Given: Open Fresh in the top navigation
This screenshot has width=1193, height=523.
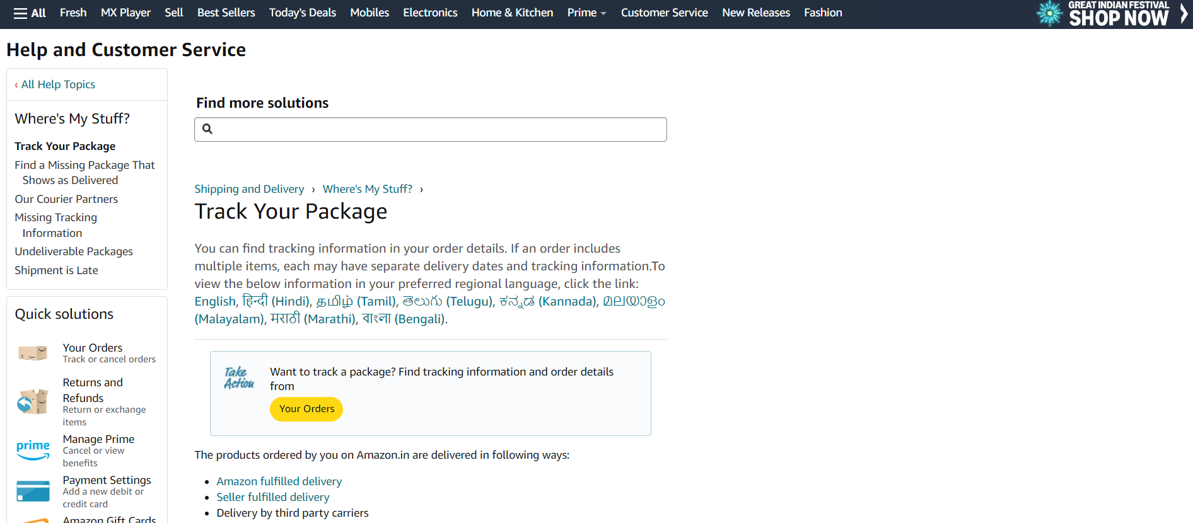Looking at the screenshot, I should pyautogui.click(x=73, y=13).
